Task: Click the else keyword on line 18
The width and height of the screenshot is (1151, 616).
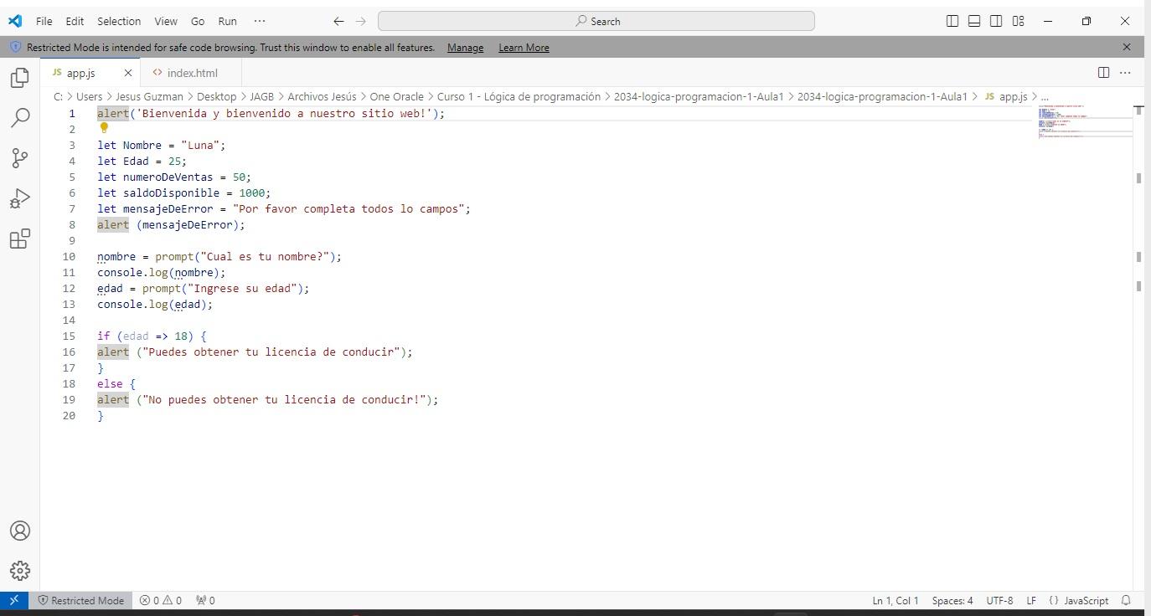Action: [x=110, y=384]
